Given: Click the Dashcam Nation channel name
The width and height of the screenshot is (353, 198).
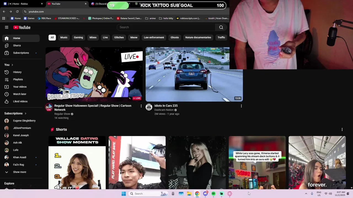Looking at the screenshot, I should (164, 110).
